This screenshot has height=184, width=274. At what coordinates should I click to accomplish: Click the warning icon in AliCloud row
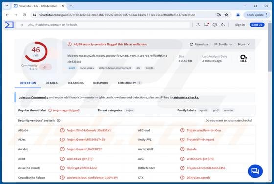pos(182,130)
